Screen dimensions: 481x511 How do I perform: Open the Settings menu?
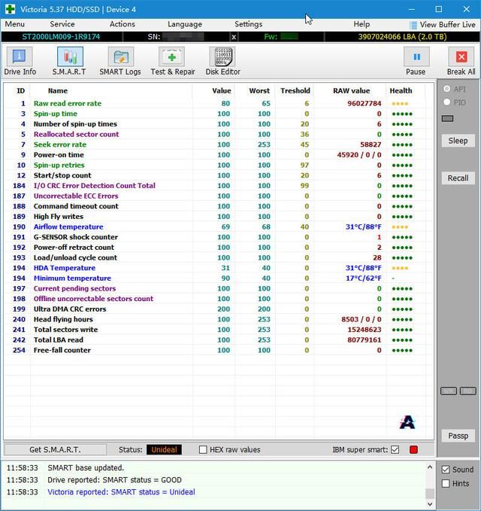point(248,24)
